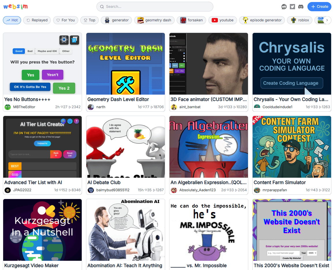Open Abomination AI: Teach It Anything title

pos(125,265)
